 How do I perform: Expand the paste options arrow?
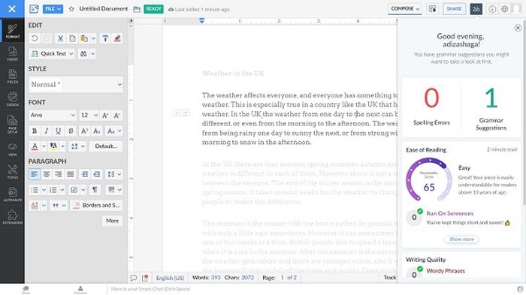click(x=94, y=38)
